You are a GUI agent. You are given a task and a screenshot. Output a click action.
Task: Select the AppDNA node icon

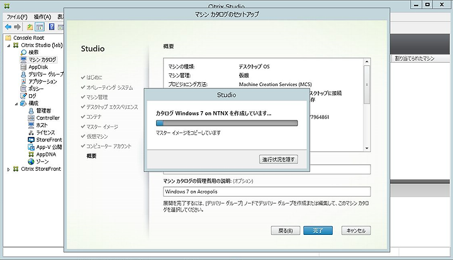31,154
